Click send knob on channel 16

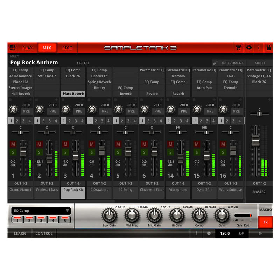pos(223,110)
